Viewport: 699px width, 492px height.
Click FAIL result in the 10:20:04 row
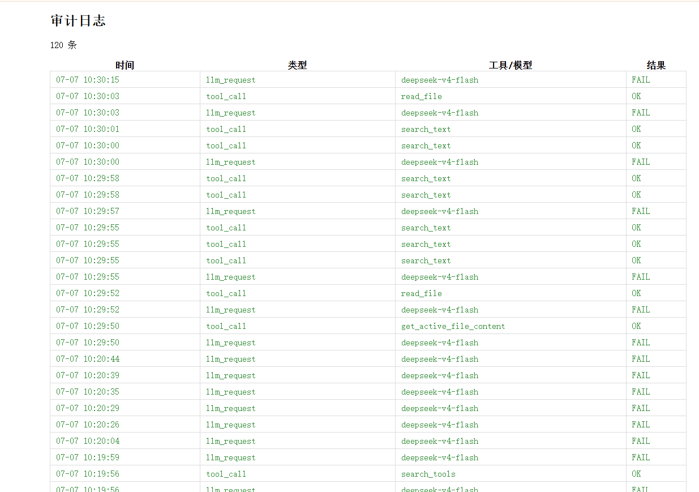tap(641, 441)
